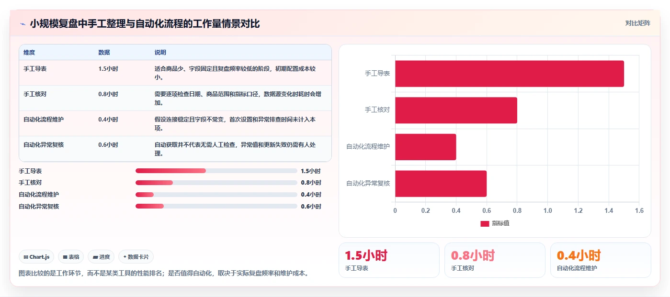This screenshot has width=670, height=297.
Task: Click the 自动化异常复核 y-axis label in chart
Action: point(368,183)
